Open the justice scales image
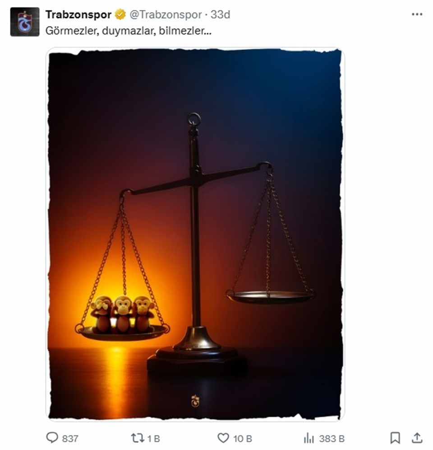This screenshot has width=433, height=450. [x=195, y=234]
